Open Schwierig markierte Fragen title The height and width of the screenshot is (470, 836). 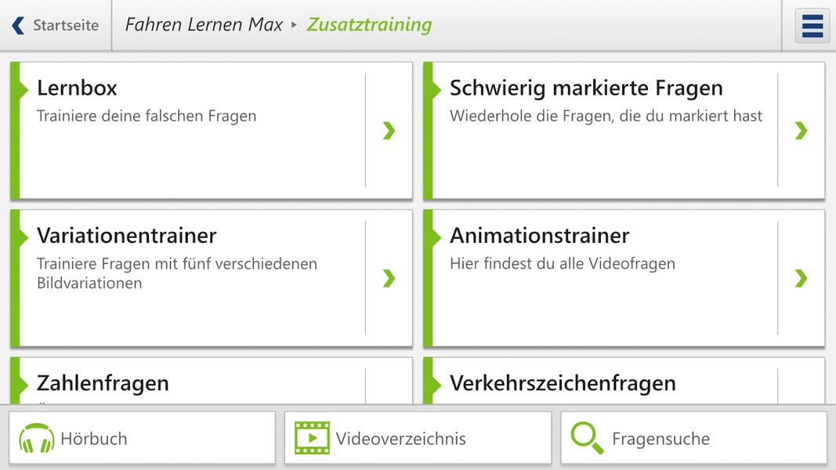tap(586, 88)
